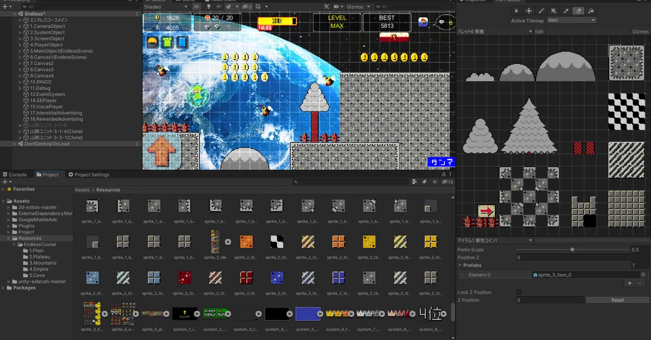Viewport: 651px width, 340px height.
Task: Collapse the Endless* scene in Hierarchy
Action: tap(15, 14)
